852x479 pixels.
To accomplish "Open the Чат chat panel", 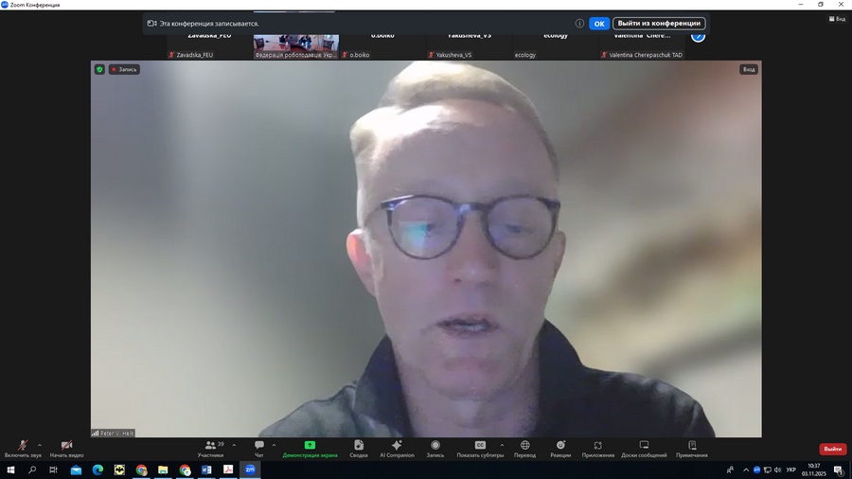I will (x=258, y=447).
